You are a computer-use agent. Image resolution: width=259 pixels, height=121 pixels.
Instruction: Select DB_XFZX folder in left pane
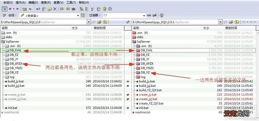[x=16, y=63]
